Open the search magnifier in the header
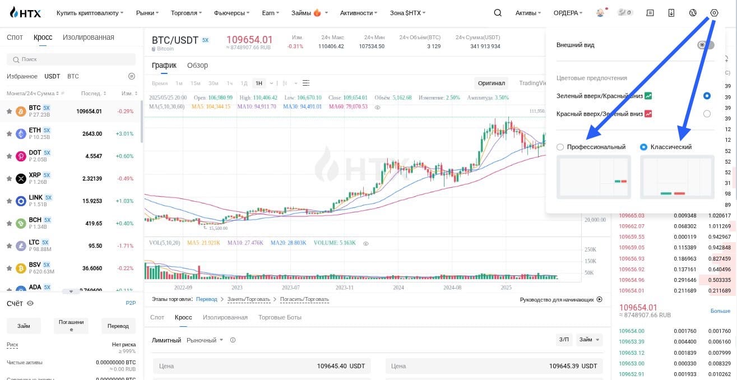This screenshot has height=380, width=737. (498, 13)
